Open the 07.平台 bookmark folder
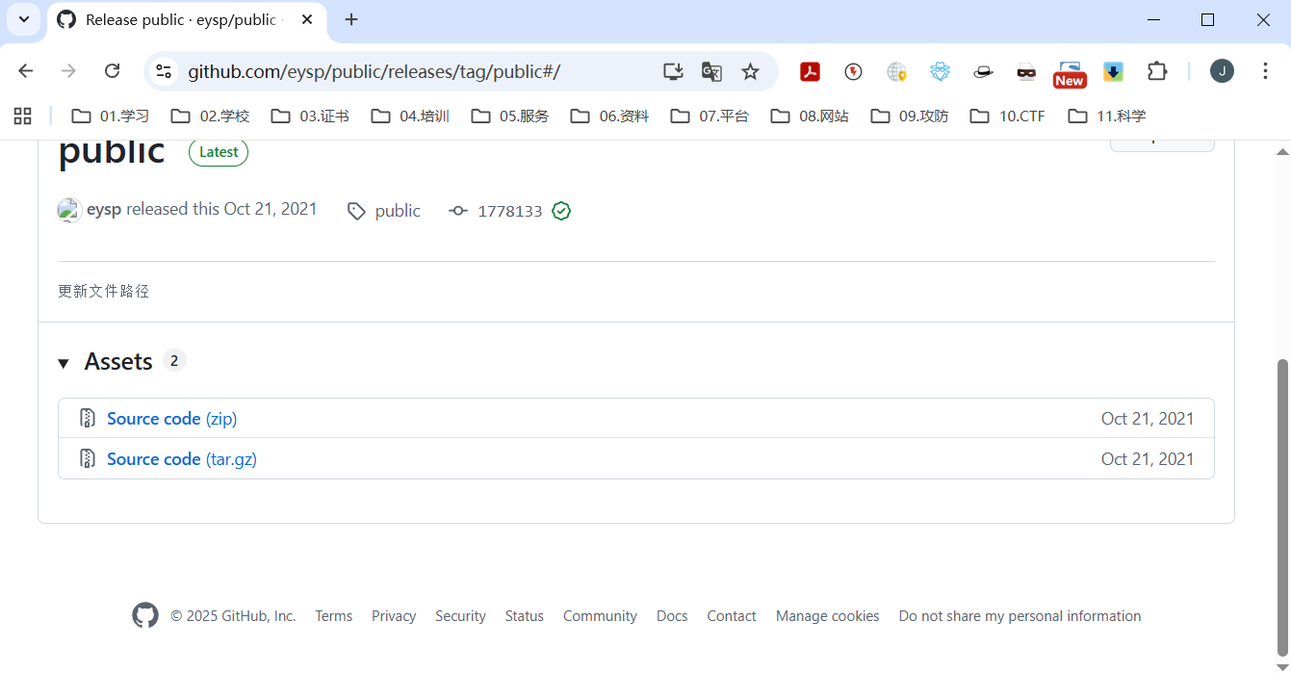This screenshot has width=1291, height=673. pyautogui.click(x=710, y=116)
